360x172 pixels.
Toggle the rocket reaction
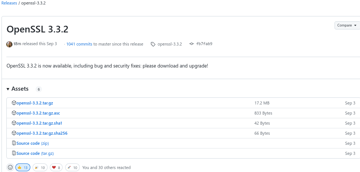click(x=73, y=168)
